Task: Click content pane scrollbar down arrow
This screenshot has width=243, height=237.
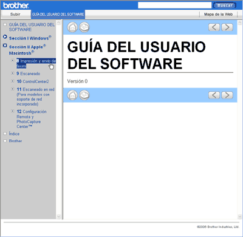Action: 239,216
